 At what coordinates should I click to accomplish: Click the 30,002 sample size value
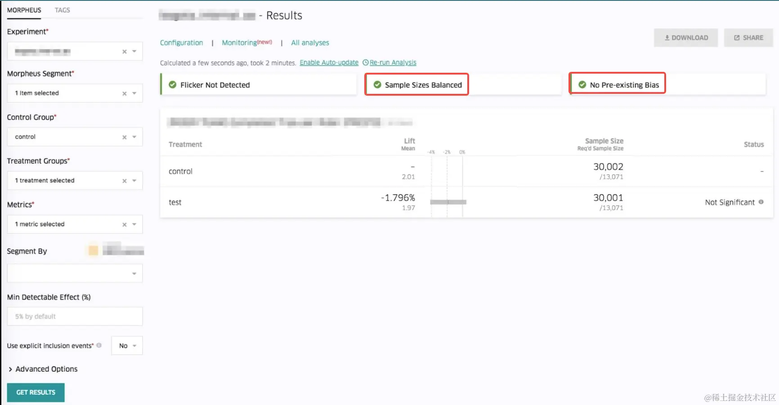click(608, 167)
